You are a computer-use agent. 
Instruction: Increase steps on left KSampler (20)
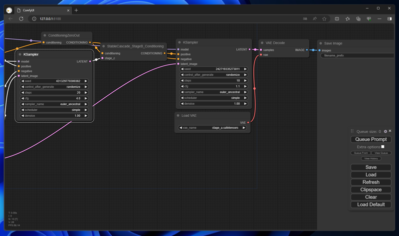(86, 92)
